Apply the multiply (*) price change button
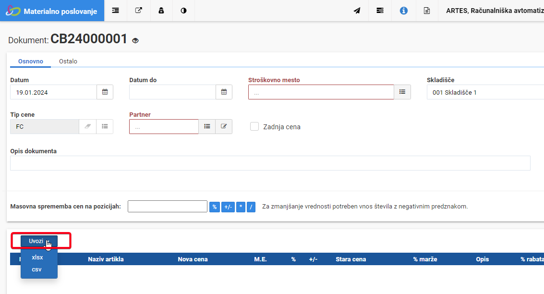 click(241, 207)
